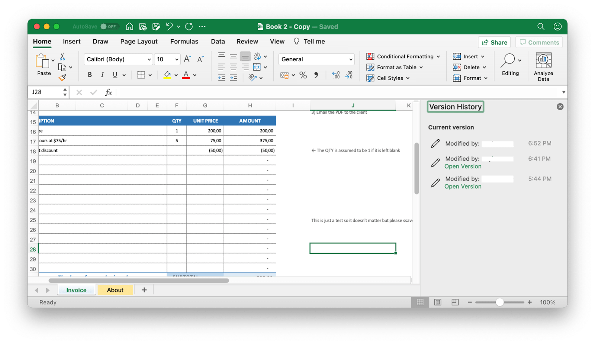Expand Cell Styles menu
This screenshot has height=344, width=595.
tap(388, 78)
